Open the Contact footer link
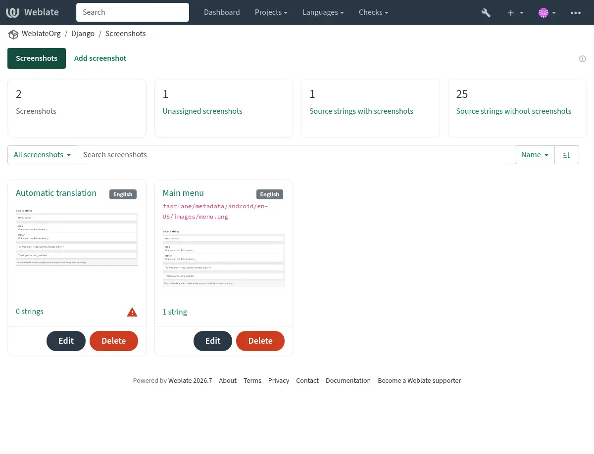 [x=307, y=381]
